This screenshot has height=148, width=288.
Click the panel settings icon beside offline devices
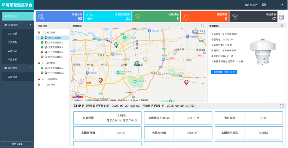pos(282,17)
